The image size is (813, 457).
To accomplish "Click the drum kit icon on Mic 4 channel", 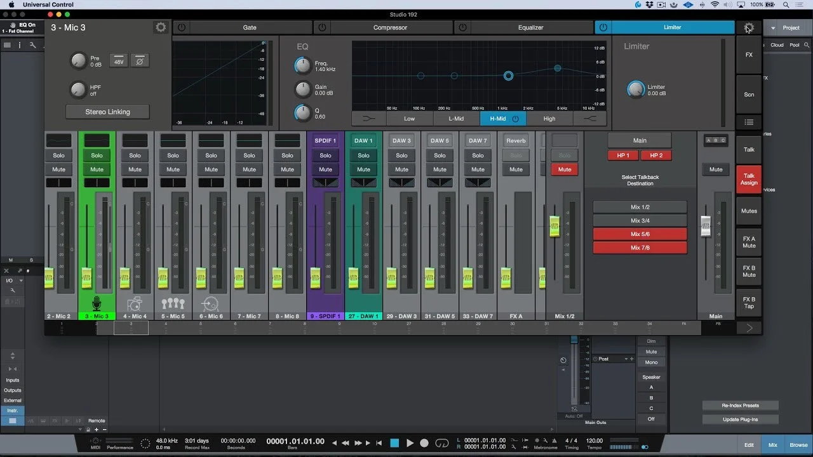I will tap(135, 303).
